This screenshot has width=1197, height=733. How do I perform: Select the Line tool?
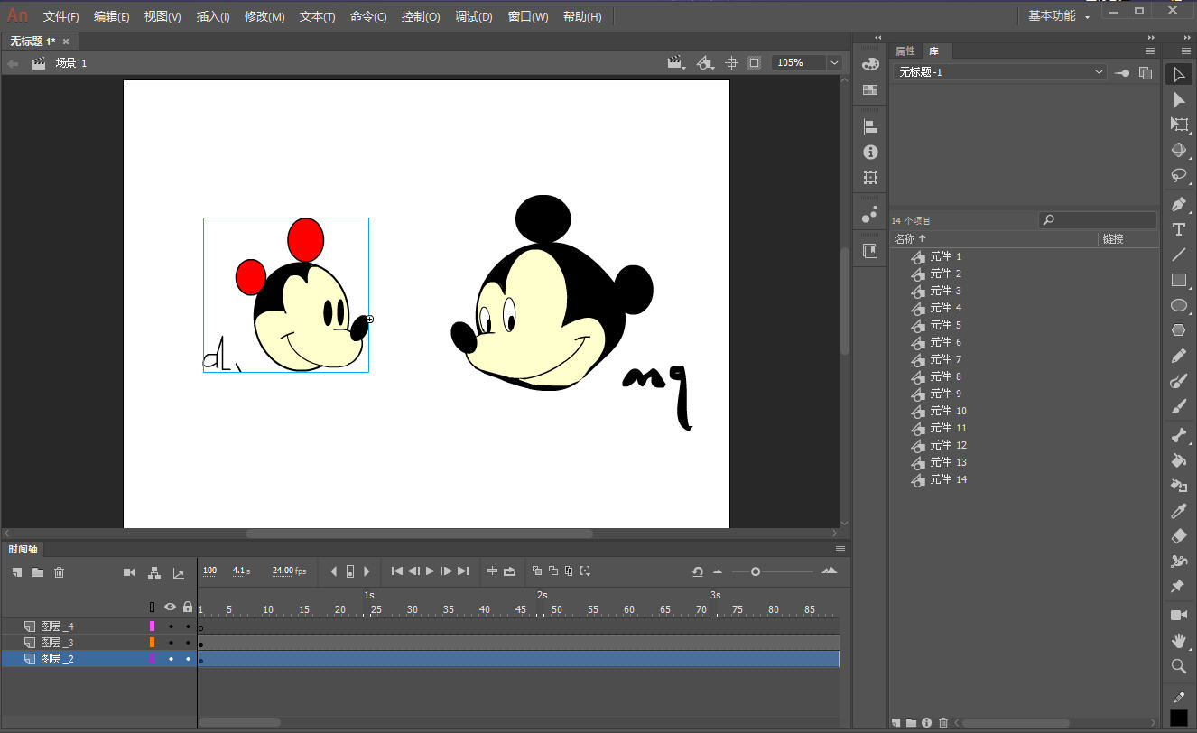(1179, 255)
